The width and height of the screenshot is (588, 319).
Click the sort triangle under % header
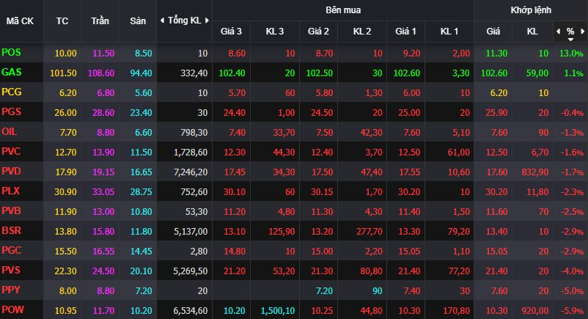point(570,39)
